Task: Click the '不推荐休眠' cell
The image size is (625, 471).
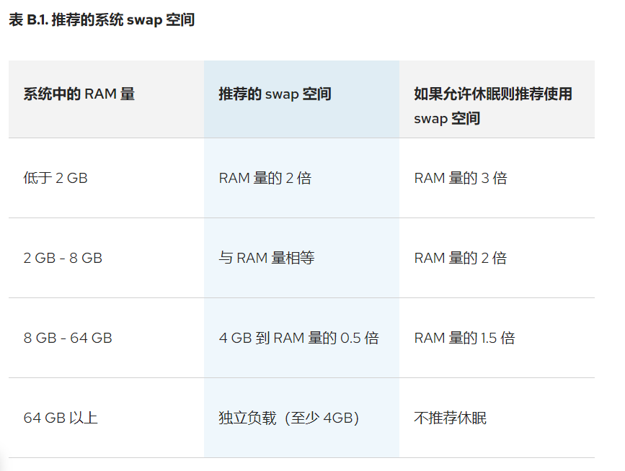Action: tap(450, 418)
